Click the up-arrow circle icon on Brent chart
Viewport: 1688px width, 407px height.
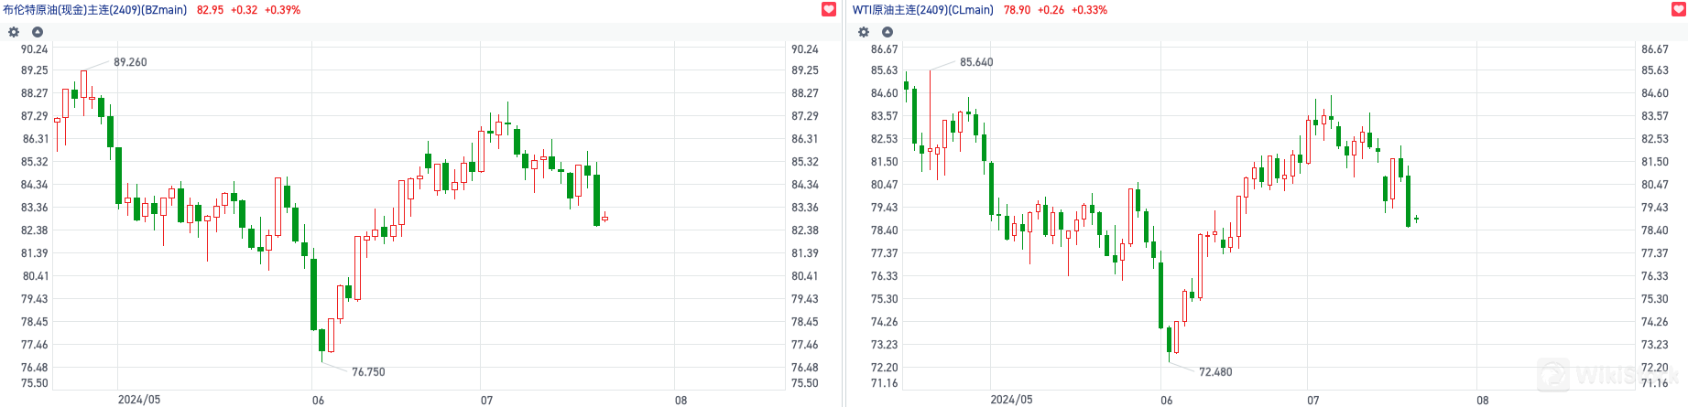[x=38, y=32]
